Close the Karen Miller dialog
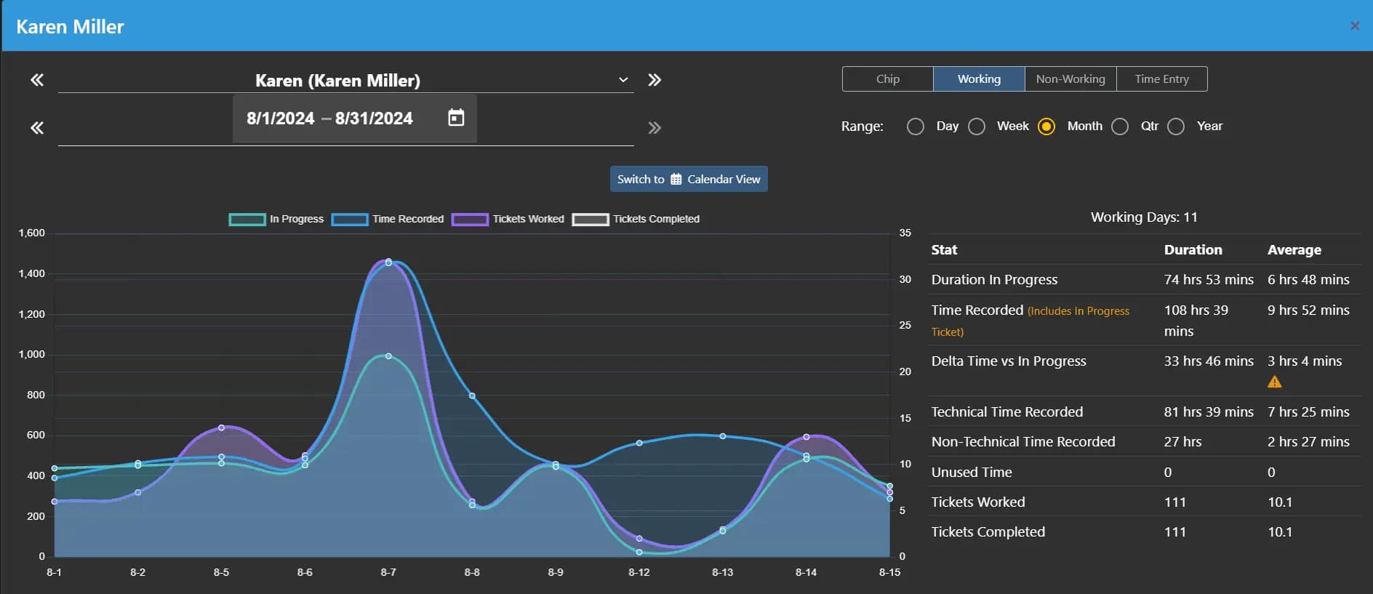This screenshot has height=594, width=1373. click(1354, 26)
